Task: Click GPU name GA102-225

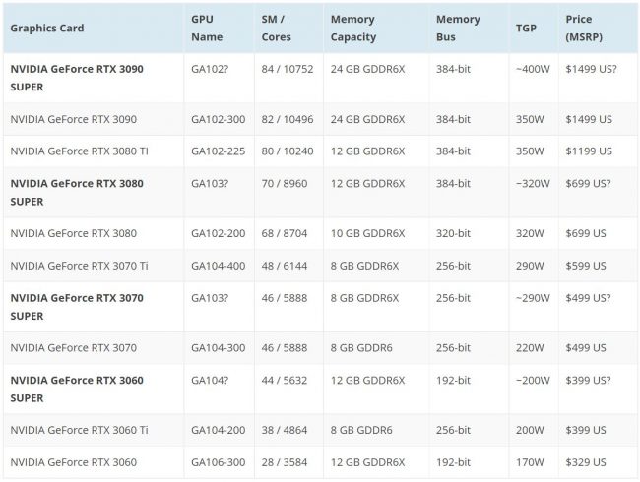Action: 218,151
